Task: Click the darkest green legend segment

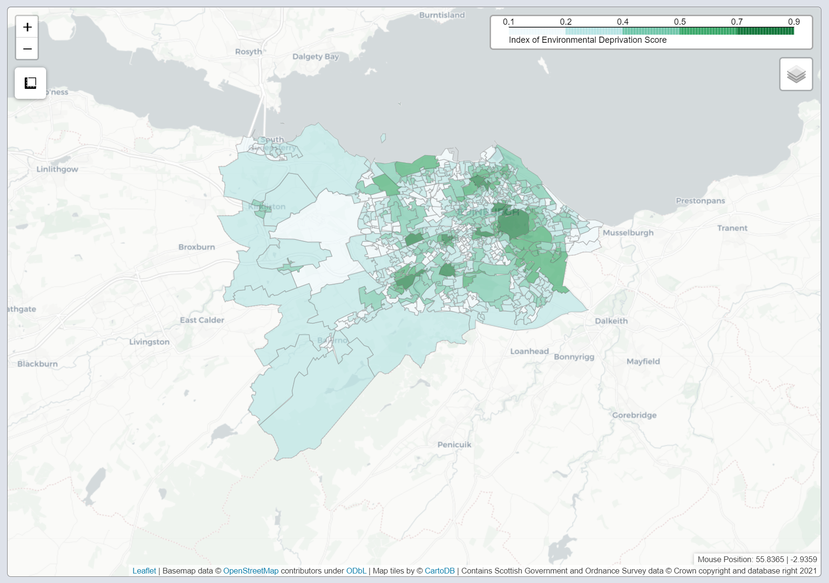Action: click(765, 31)
